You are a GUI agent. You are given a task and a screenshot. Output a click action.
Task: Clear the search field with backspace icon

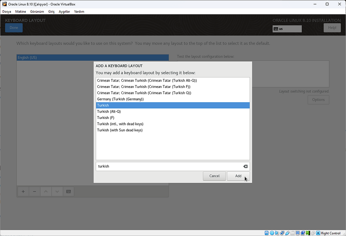click(245, 166)
